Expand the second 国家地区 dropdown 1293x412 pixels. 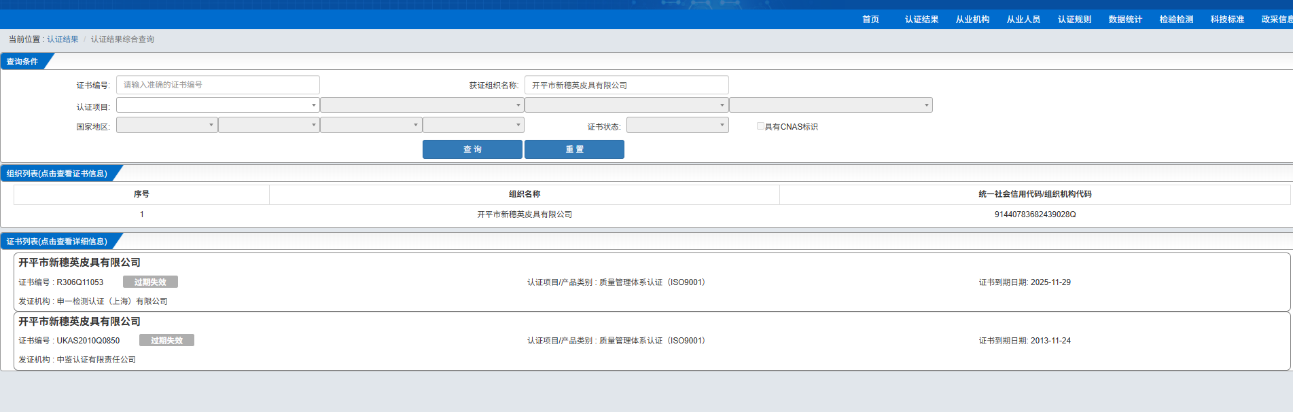coord(269,125)
